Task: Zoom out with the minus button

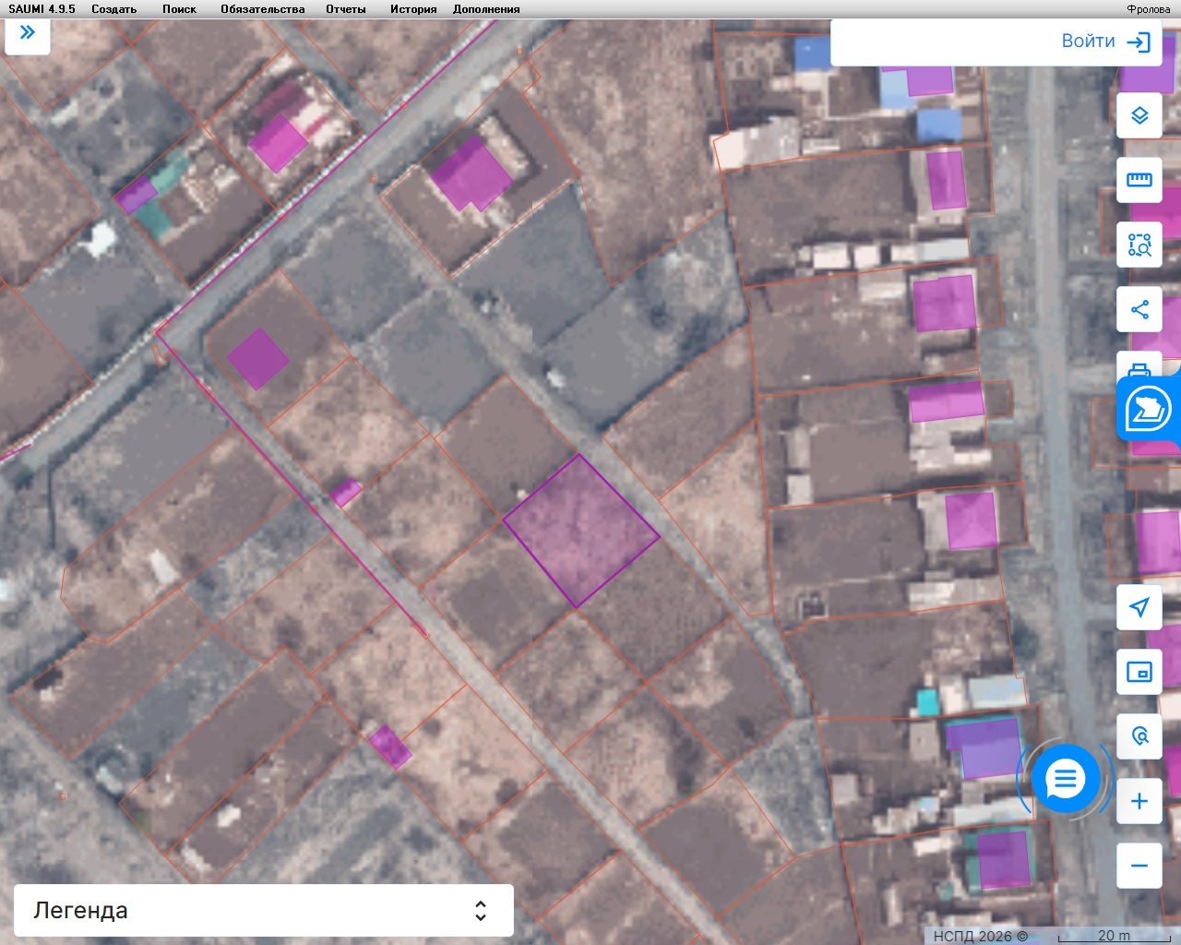Action: pos(1139,866)
